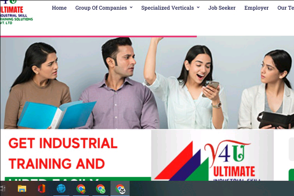
Task: Expand the Specialized Verticals chevron
Action: (x=198, y=7)
